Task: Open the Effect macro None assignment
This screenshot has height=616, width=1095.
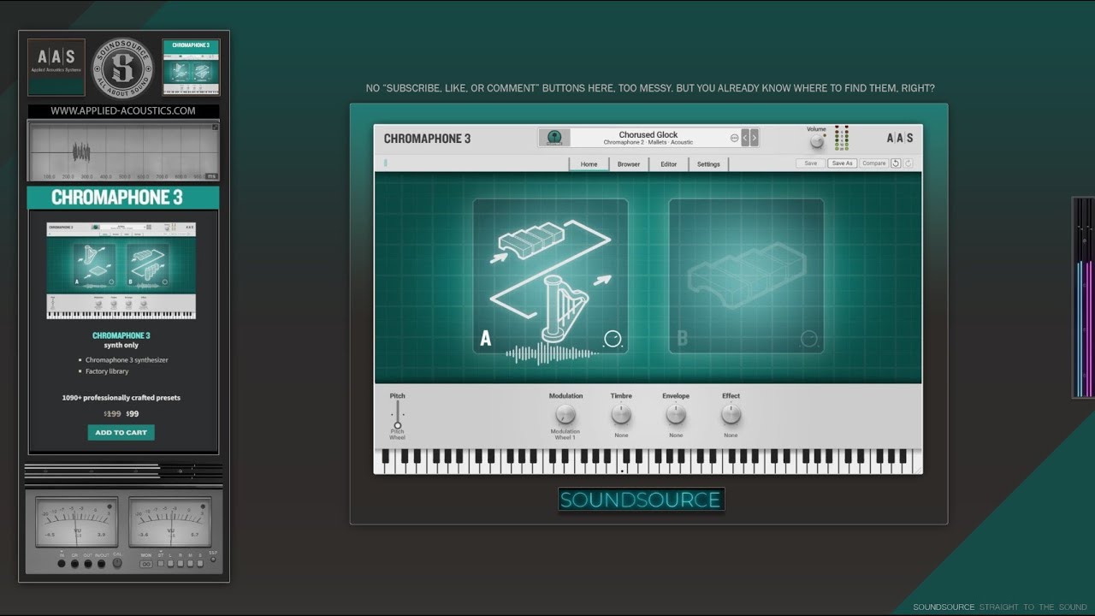Action: click(x=731, y=435)
